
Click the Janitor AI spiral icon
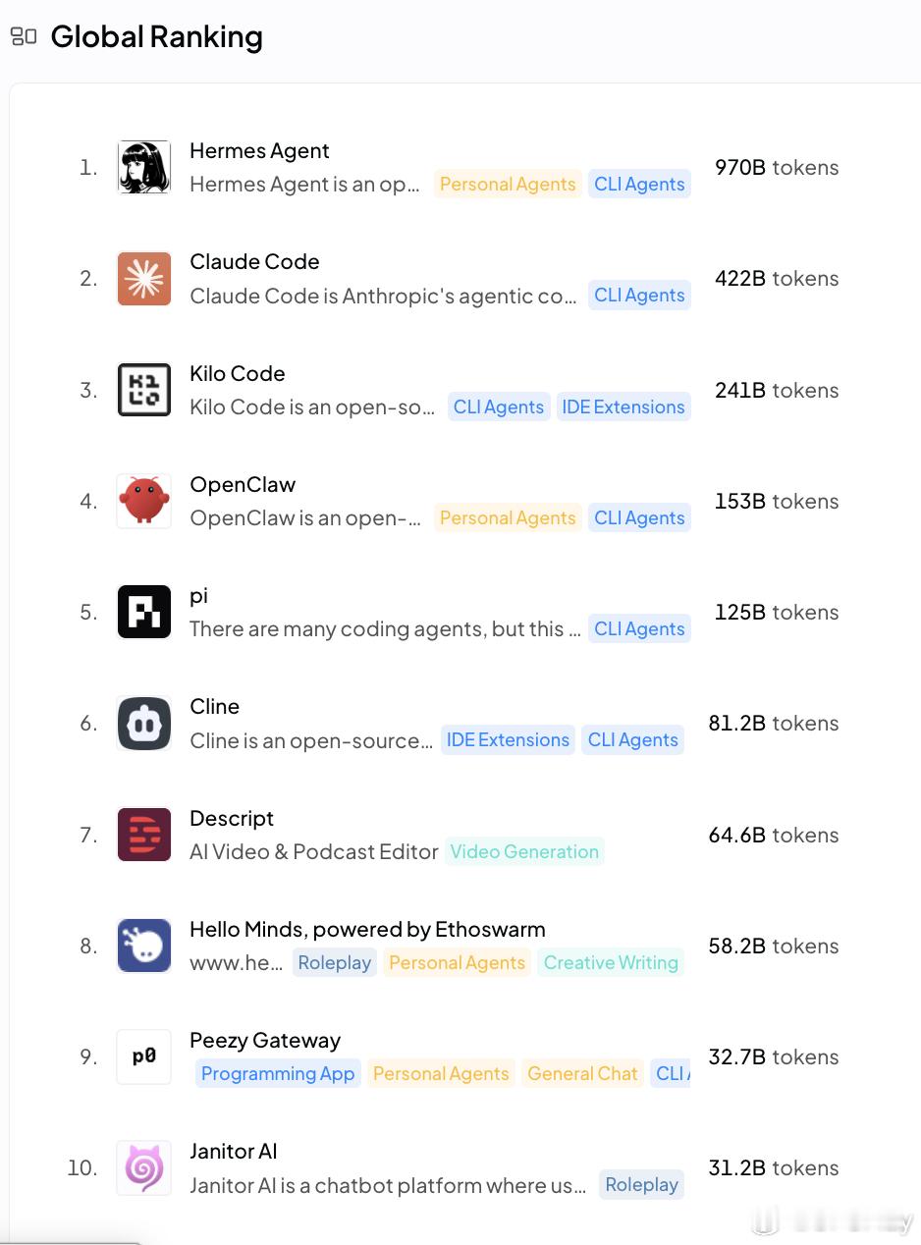click(x=144, y=1167)
